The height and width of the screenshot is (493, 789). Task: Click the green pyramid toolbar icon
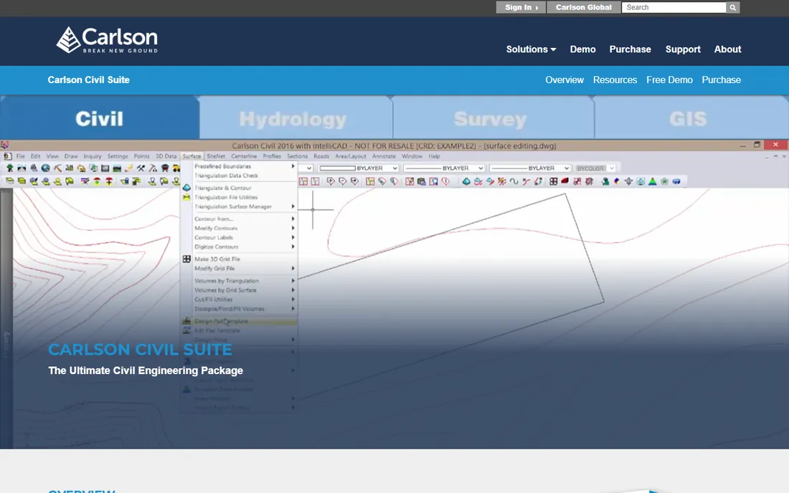(653, 181)
